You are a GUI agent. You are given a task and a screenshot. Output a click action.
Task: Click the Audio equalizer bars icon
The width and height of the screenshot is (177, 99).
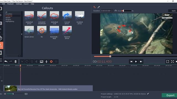[56, 62]
